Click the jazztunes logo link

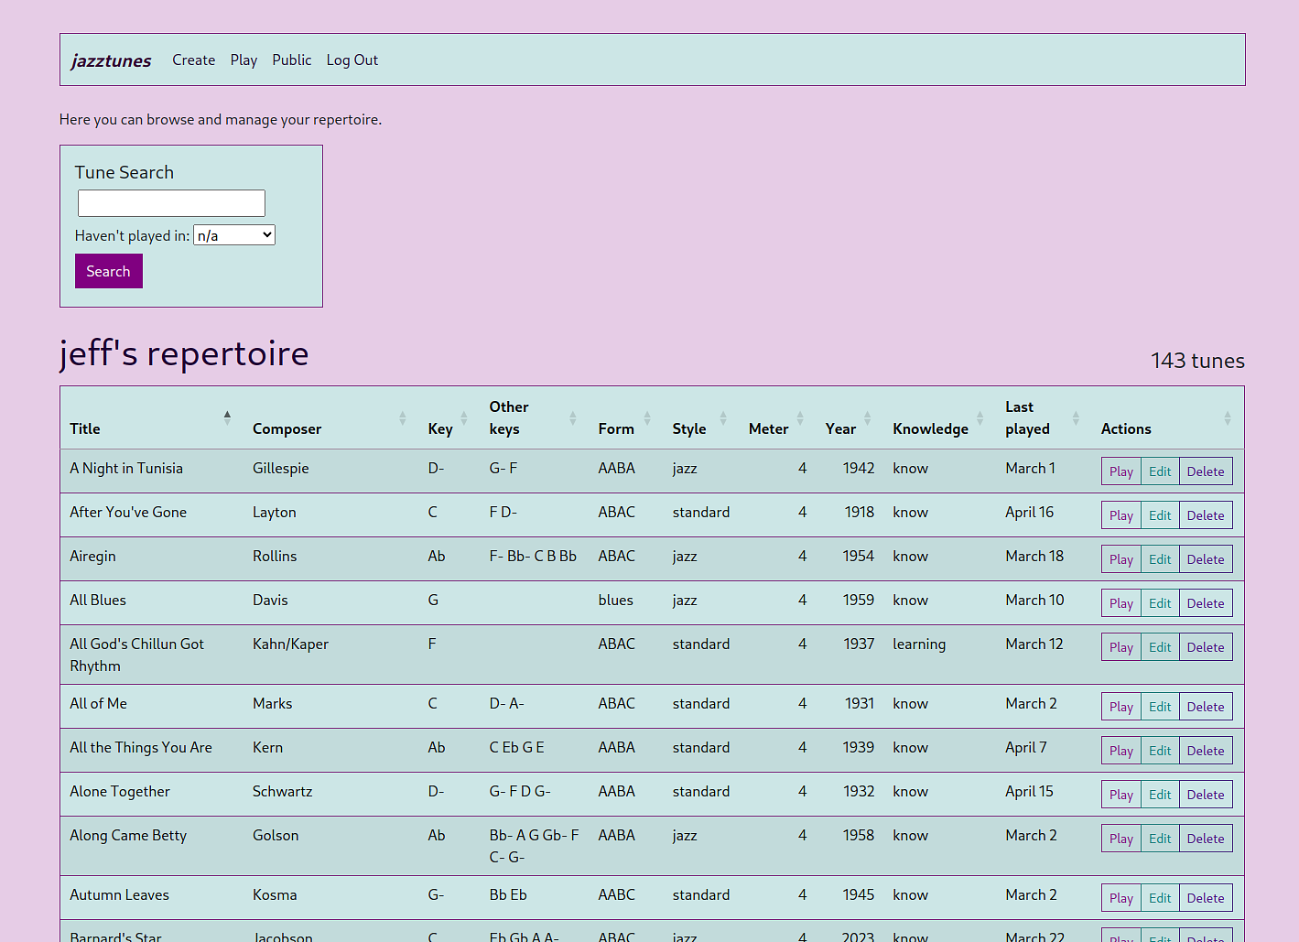(112, 61)
